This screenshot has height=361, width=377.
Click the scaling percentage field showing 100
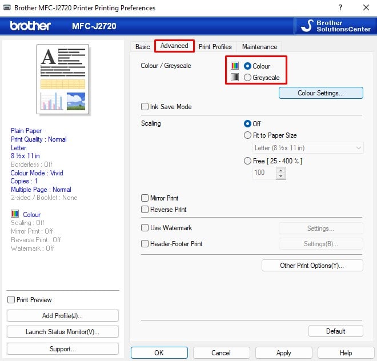[x=264, y=173]
